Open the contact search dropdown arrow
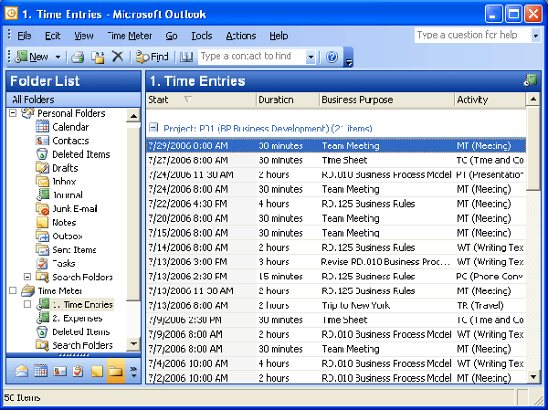The height and width of the screenshot is (410, 548). [311, 57]
